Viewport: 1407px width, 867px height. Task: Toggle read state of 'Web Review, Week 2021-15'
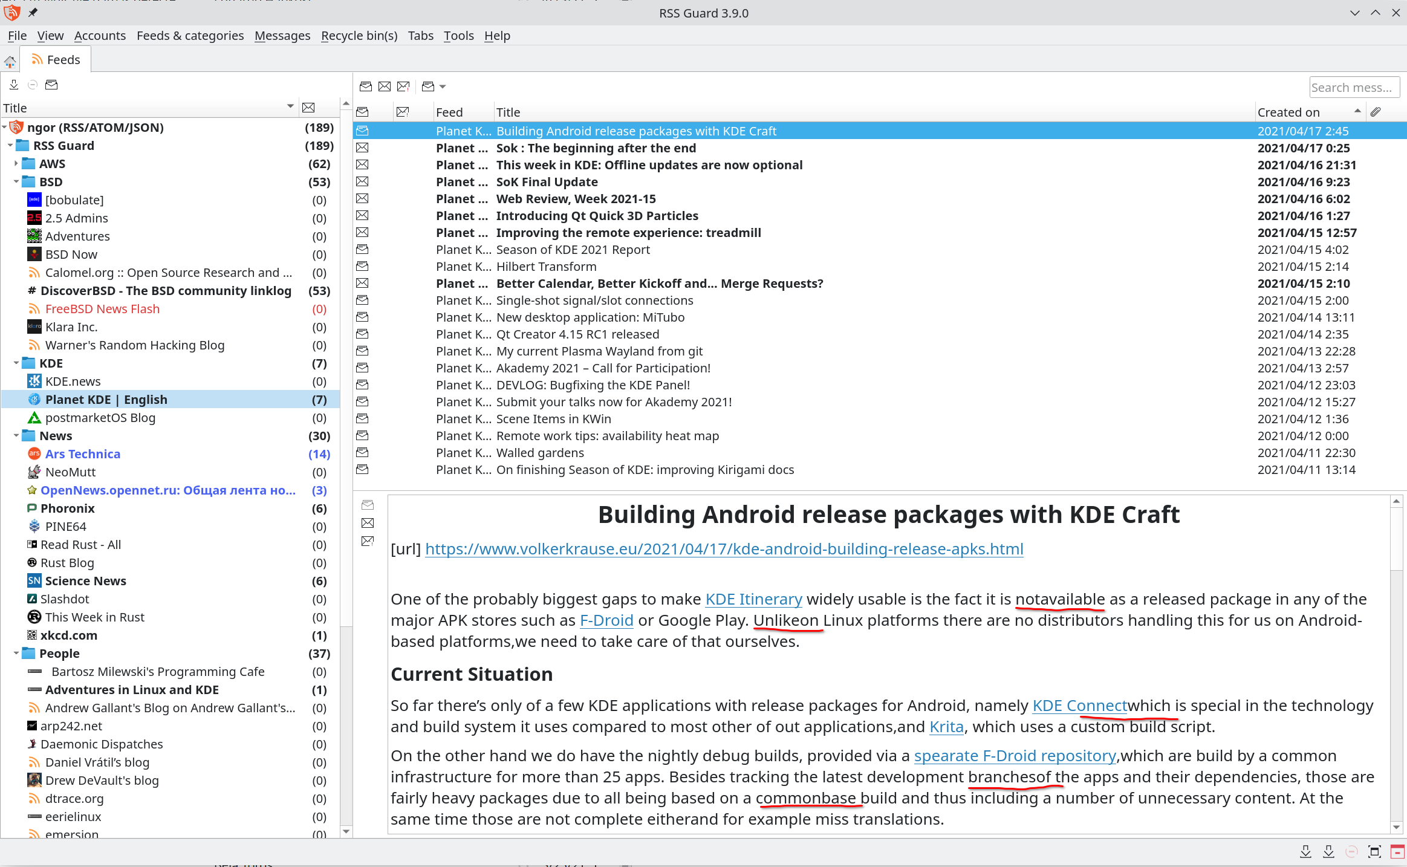tap(362, 198)
